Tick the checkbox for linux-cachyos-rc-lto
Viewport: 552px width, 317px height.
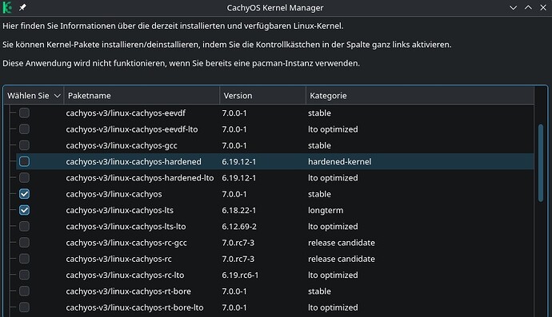click(24, 275)
